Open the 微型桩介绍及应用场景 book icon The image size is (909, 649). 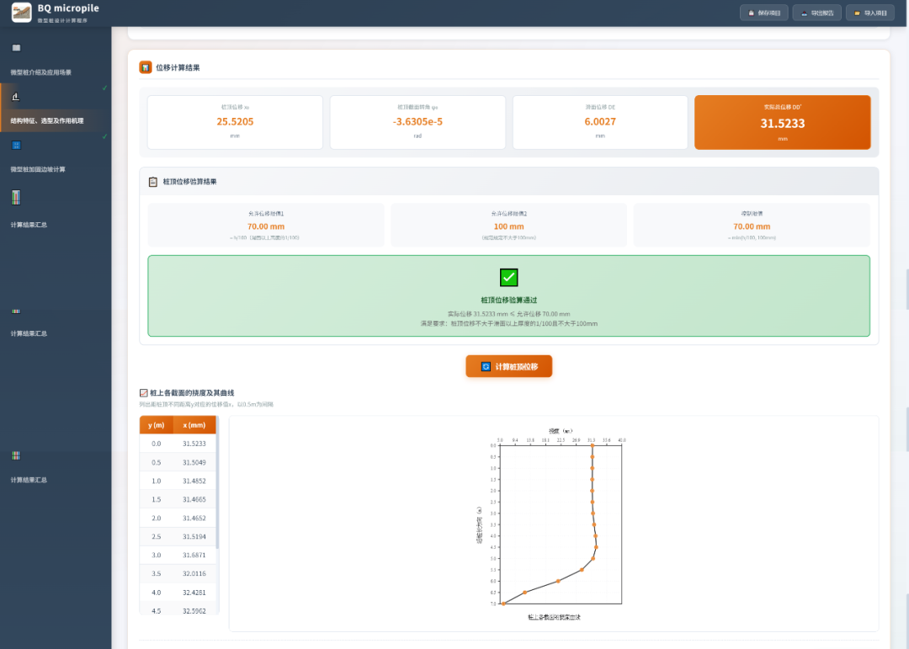coord(16,47)
